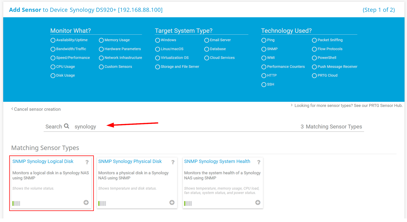This screenshot has width=407, height=222.
Task: Click the add icon on SNMP Synology Logical Disk
Action: point(86,202)
